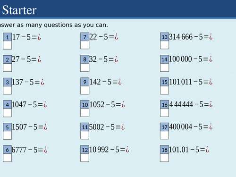Select the question 14 number badge
This screenshot has width=236, height=177.
click(x=165, y=59)
